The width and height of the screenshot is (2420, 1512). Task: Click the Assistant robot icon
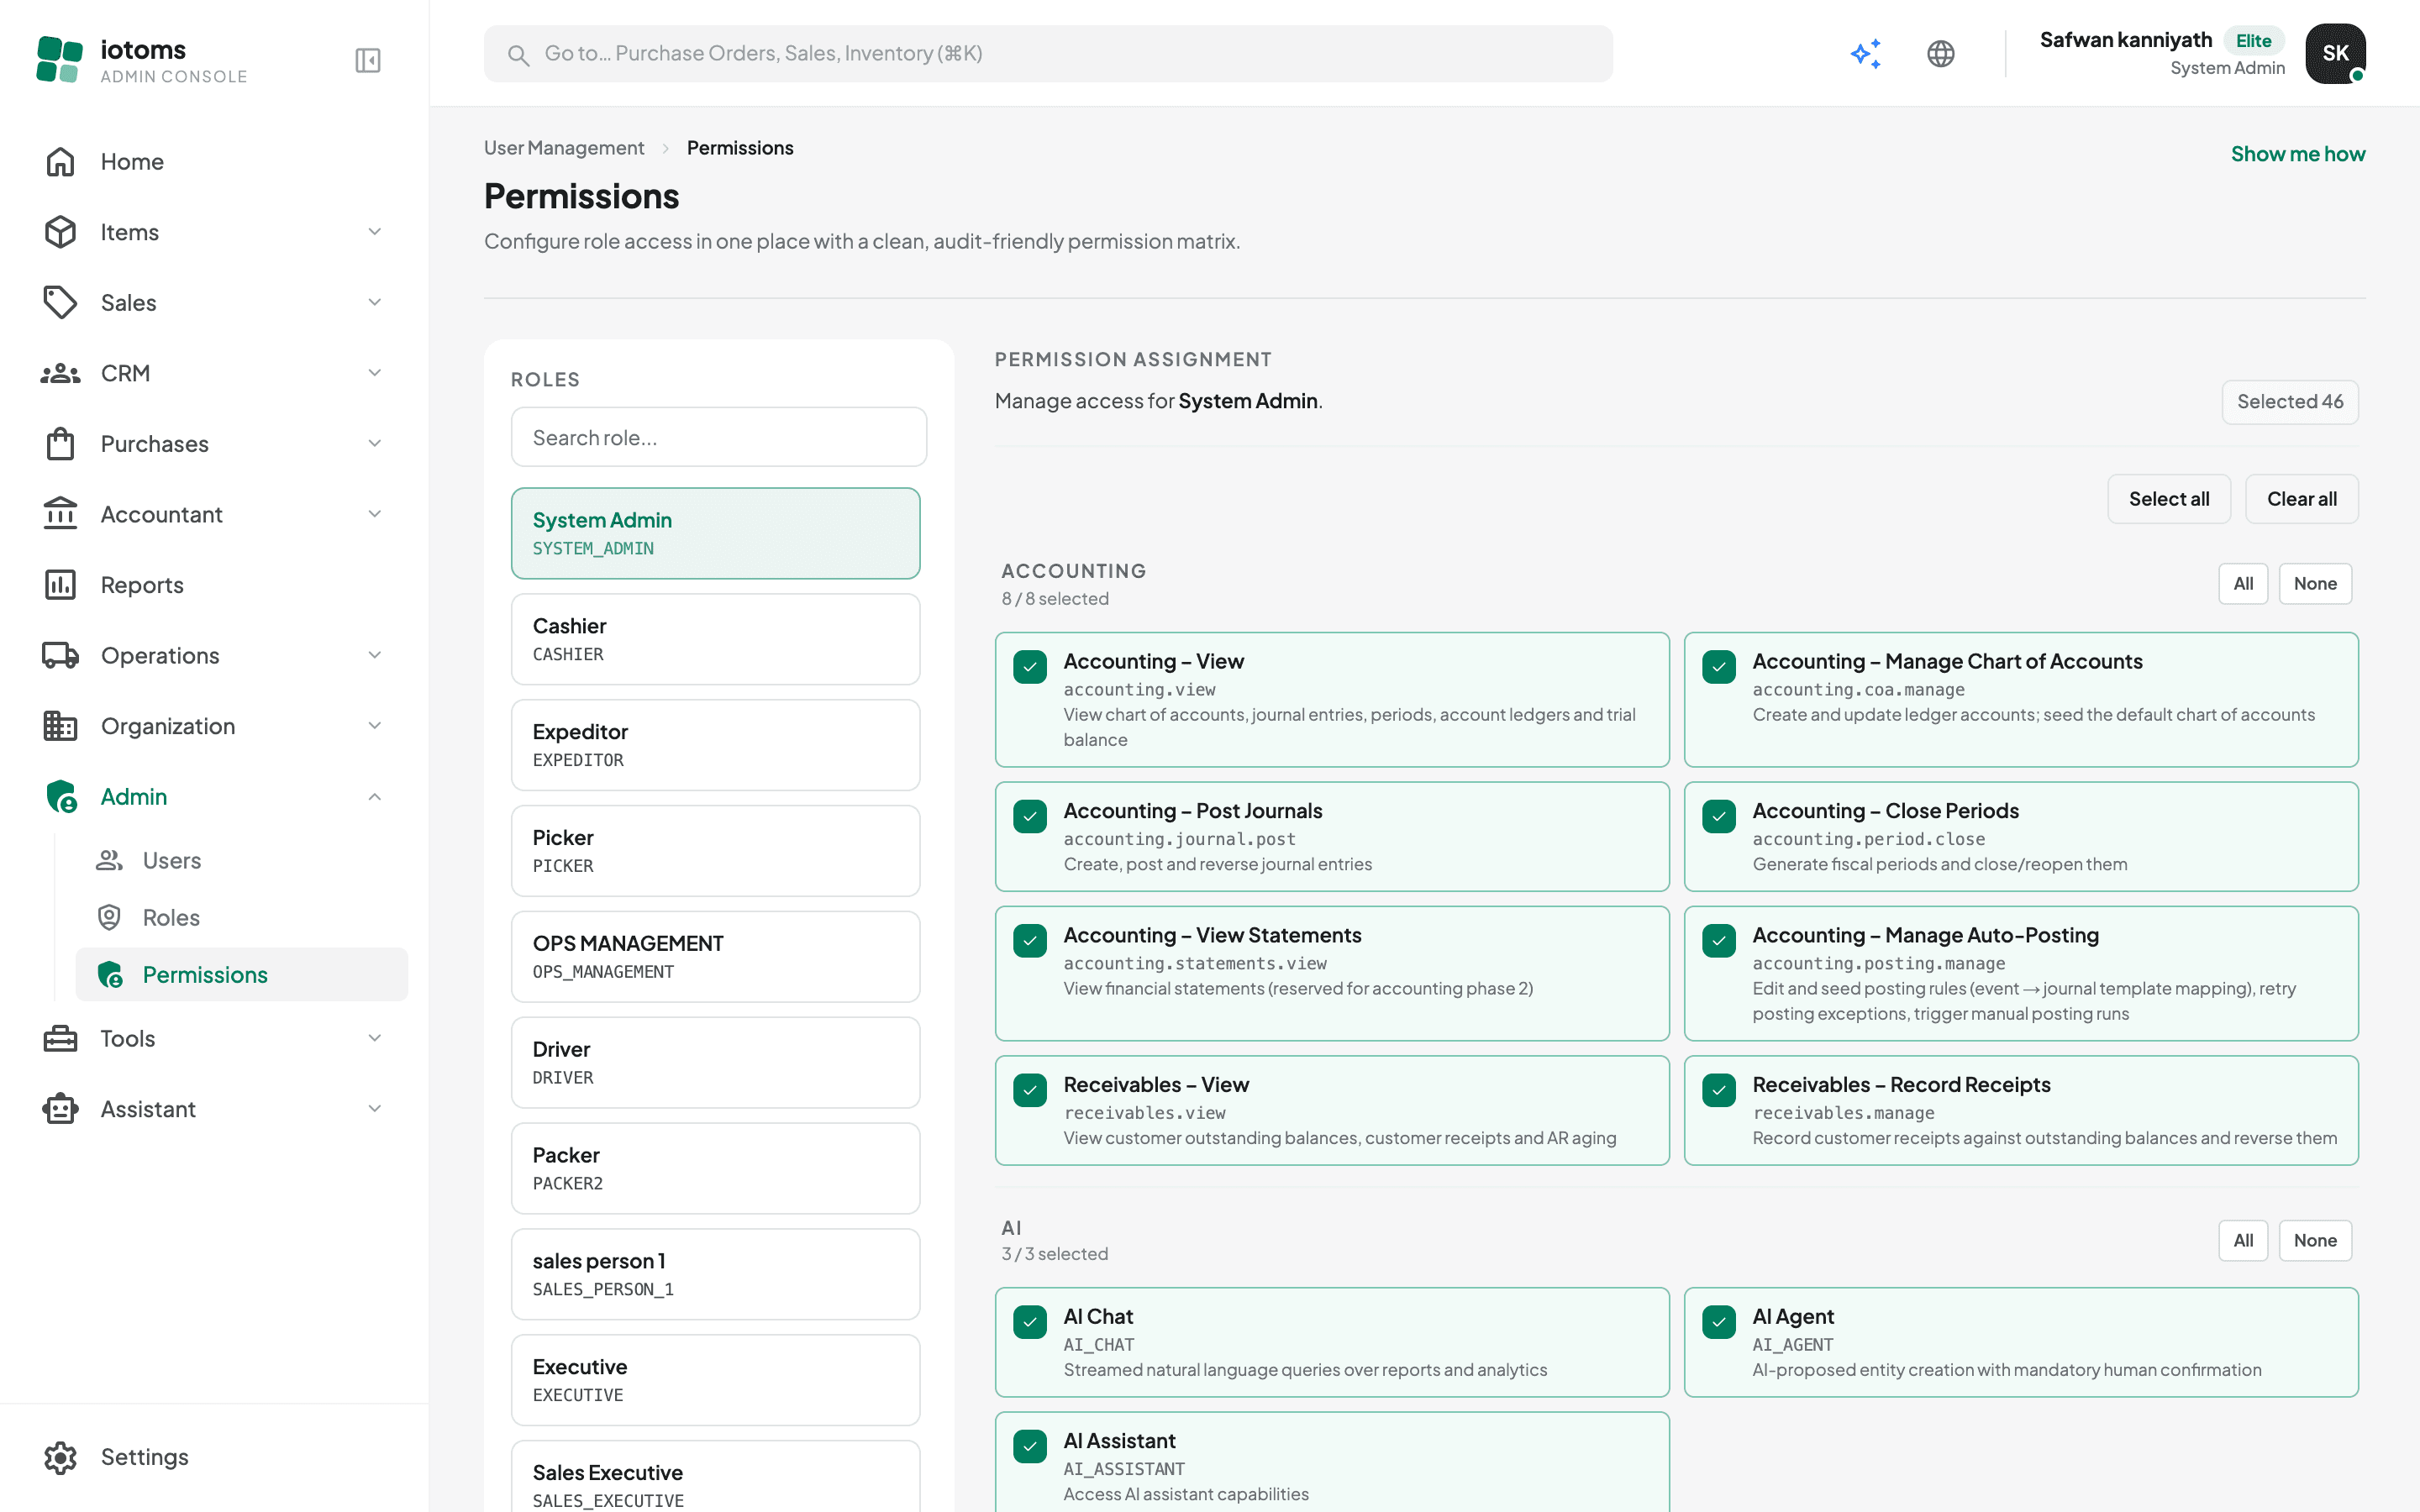(60, 1109)
